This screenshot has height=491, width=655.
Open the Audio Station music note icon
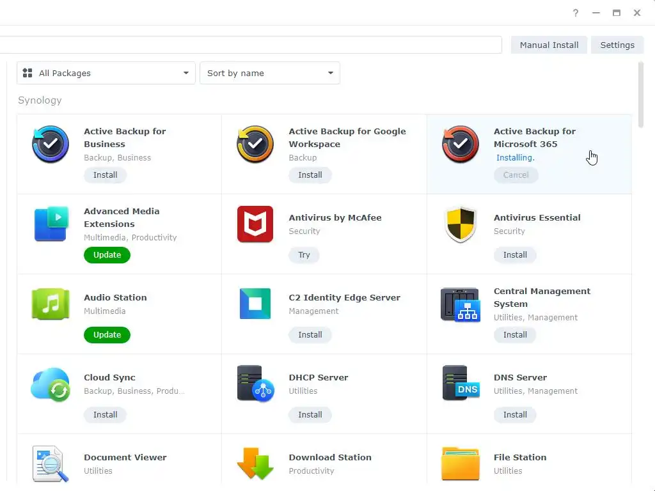click(51, 304)
